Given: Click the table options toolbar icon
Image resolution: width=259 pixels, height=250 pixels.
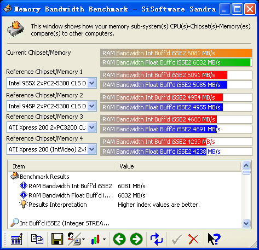Looking at the screenshot, I should pyautogui.click(x=16, y=239).
